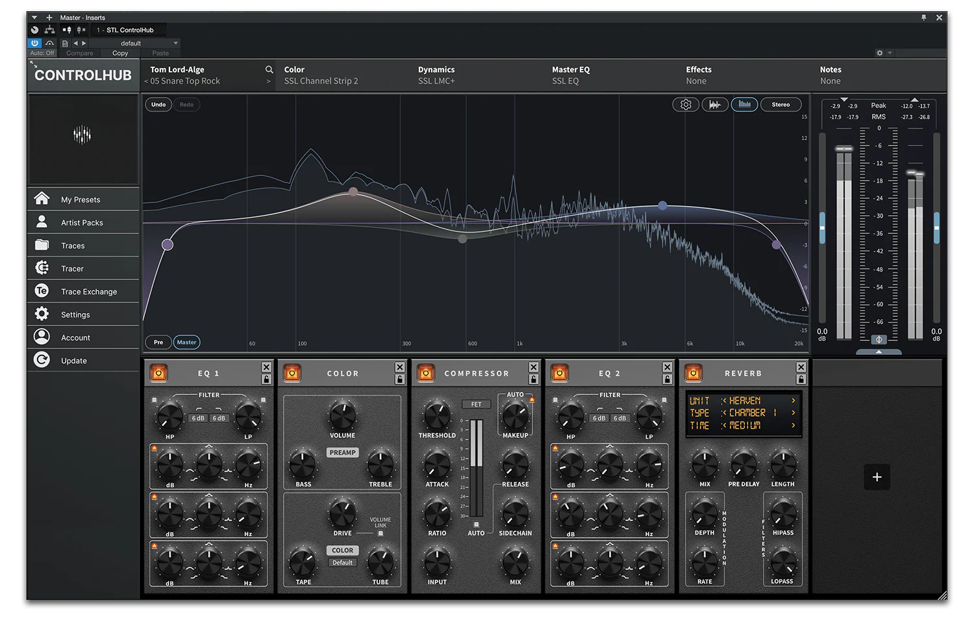Remove the EQ 2 module
The image size is (974, 627).
pyautogui.click(x=668, y=367)
